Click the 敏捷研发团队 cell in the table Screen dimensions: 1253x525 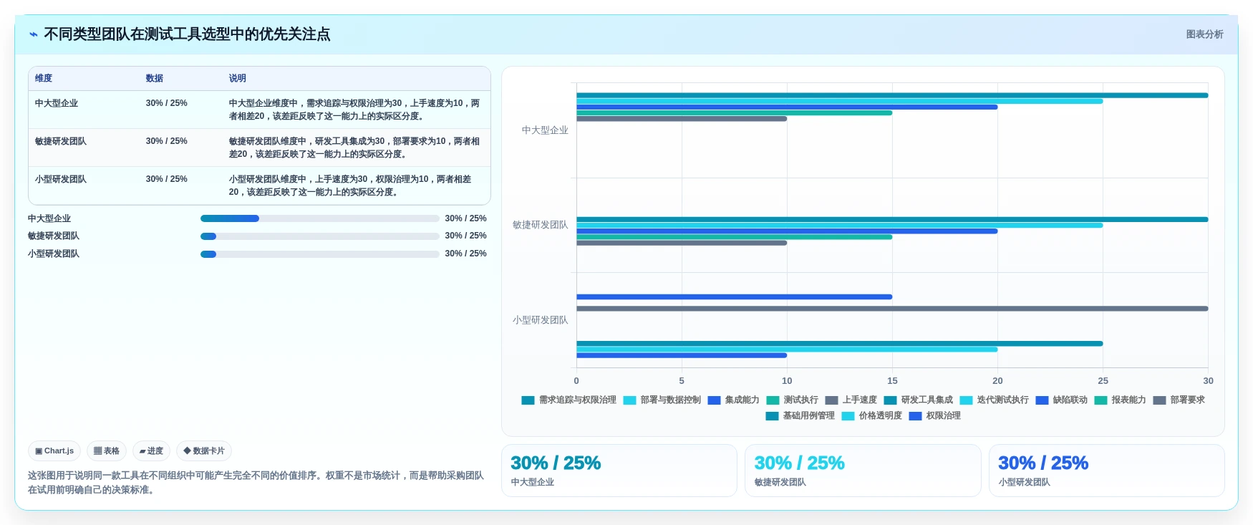61,141
